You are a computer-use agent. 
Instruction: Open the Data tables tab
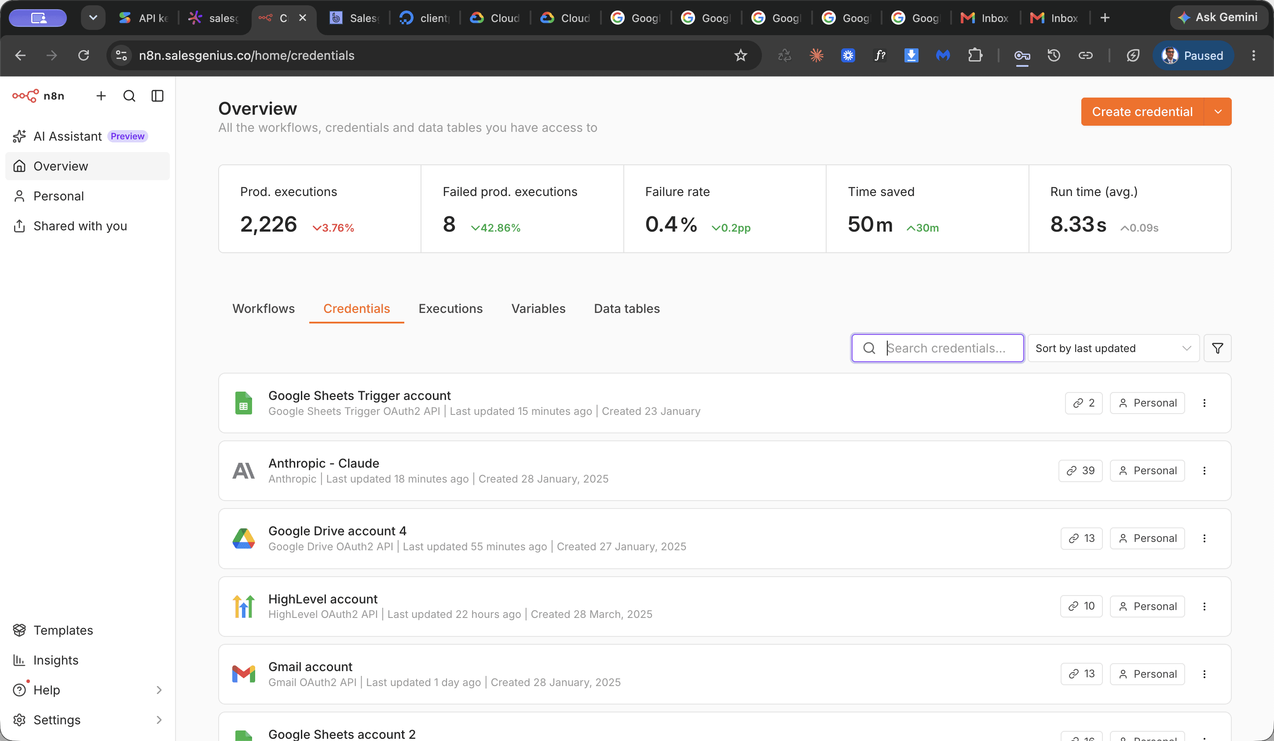tap(627, 309)
